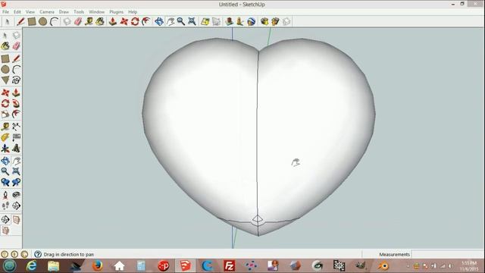The image size is (485, 273).
Task: Pick the Text label tool in the left palette
Action: pos(16,137)
